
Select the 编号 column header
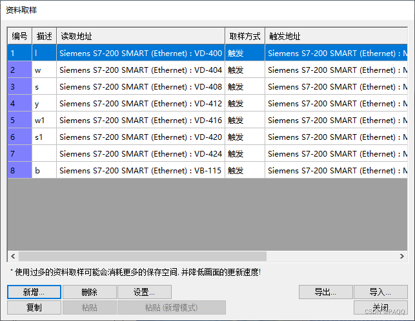click(20, 36)
